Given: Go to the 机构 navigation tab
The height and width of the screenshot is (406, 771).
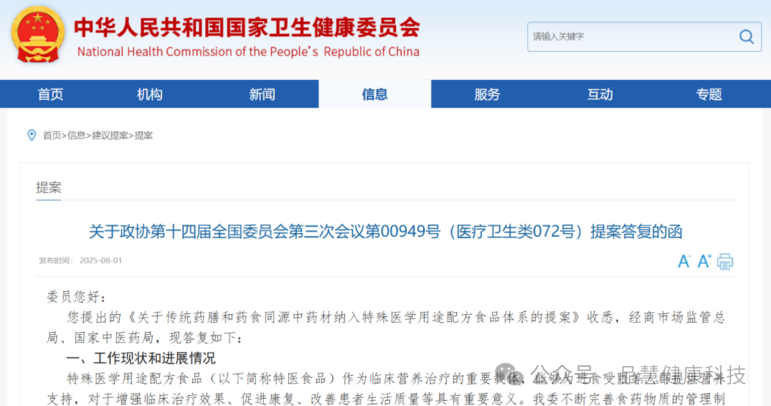Looking at the screenshot, I should pos(150,94).
